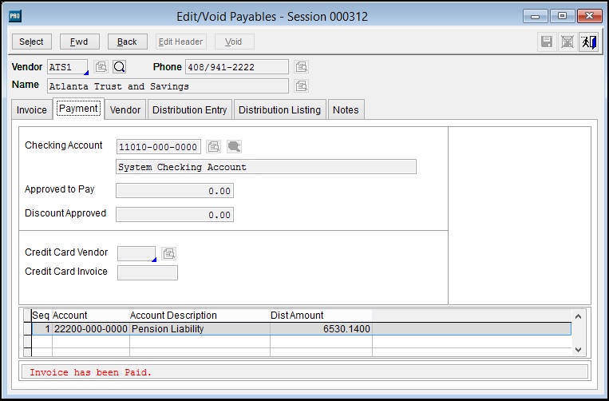Image resolution: width=609 pixels, height=401 pixels.
Task: Click the Void button
Action: (235, 42)
